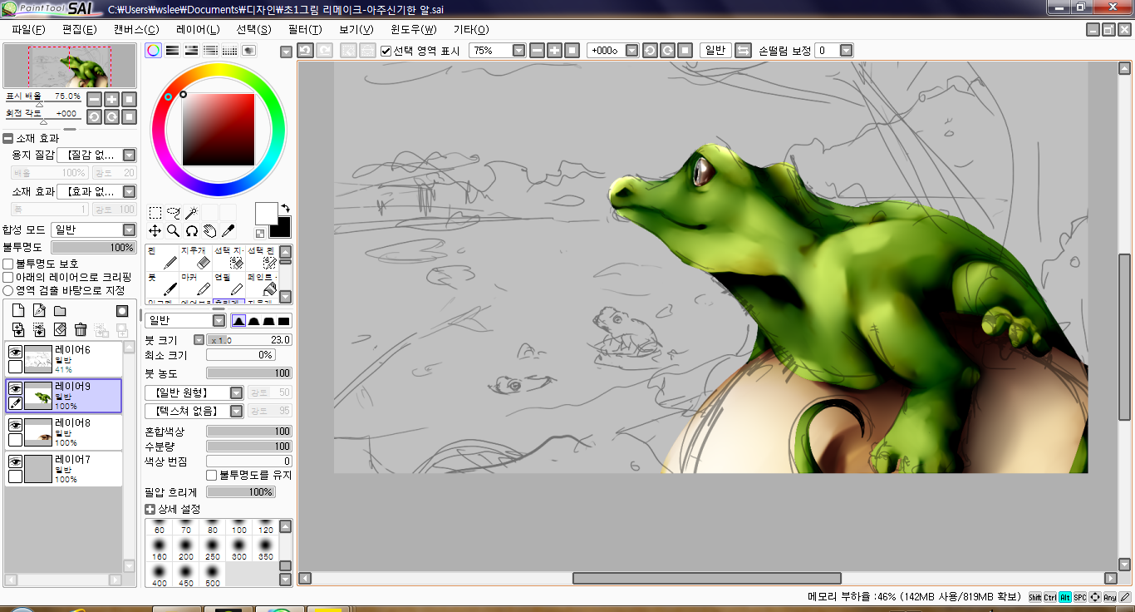Enable 불투명도 보호 checkbox
The height and width of the screenshot is (612, 1135).
click(8, 264)
